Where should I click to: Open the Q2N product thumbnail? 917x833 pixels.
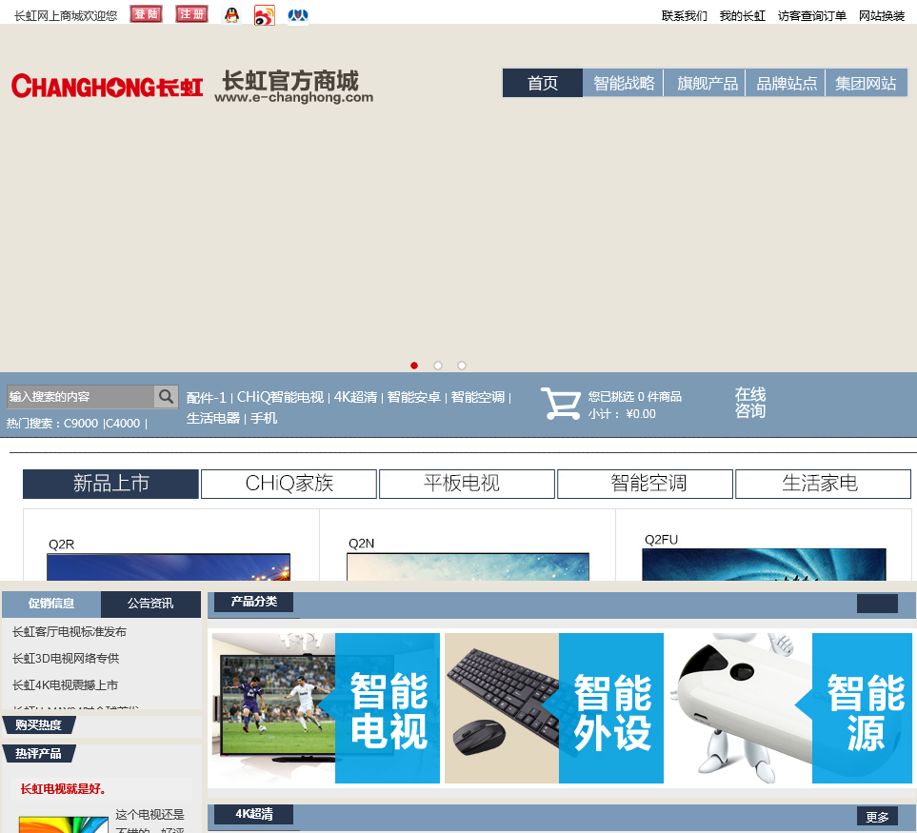coord(468,566)
